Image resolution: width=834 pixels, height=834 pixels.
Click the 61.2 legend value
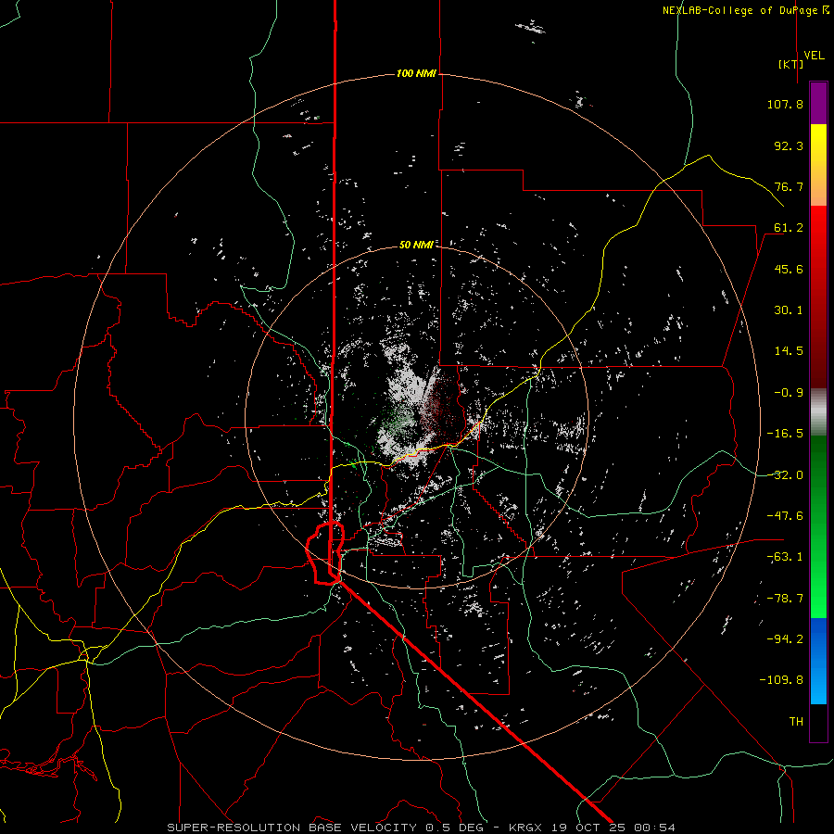tap(789, 228)
